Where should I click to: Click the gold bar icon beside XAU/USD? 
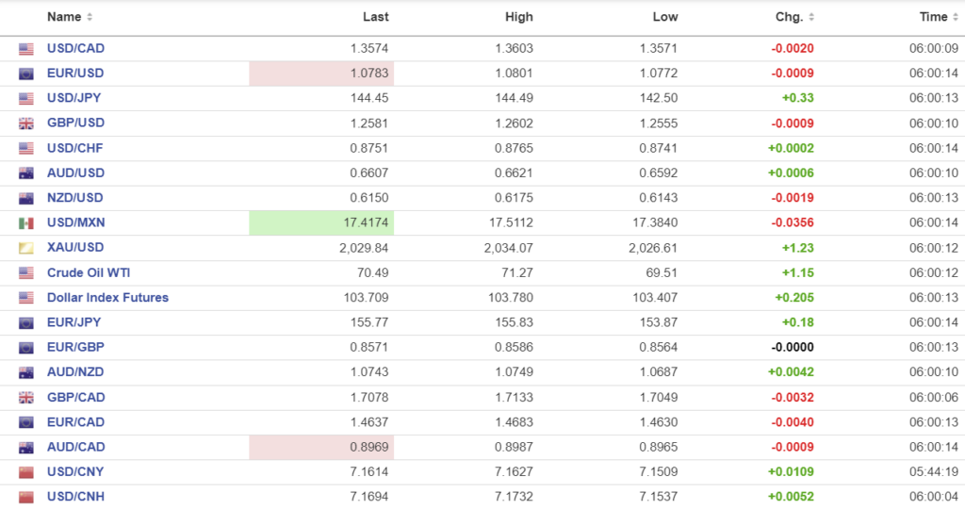pos(26,248)
